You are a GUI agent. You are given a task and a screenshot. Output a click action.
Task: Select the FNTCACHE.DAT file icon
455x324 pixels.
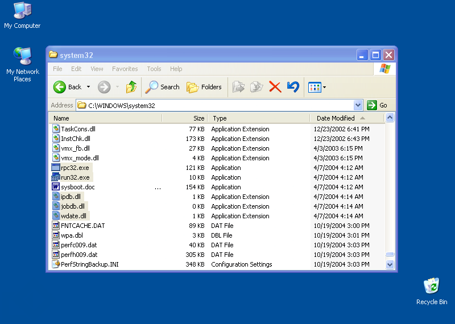(x=56, y=225)
